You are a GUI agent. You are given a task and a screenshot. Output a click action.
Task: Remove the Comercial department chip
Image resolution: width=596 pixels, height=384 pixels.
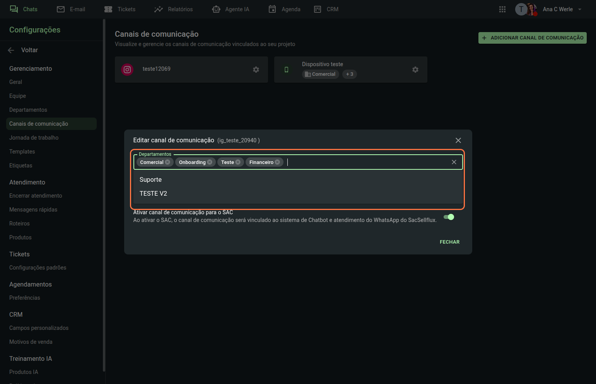tap(167, 162)
